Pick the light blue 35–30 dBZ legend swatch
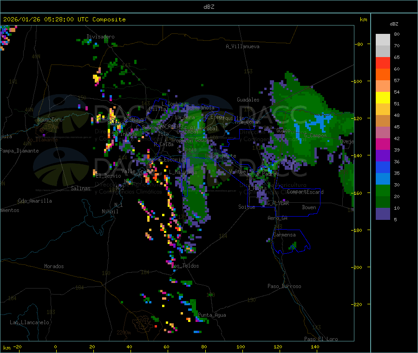The image size is (418, 353). (x=383, y=179)
